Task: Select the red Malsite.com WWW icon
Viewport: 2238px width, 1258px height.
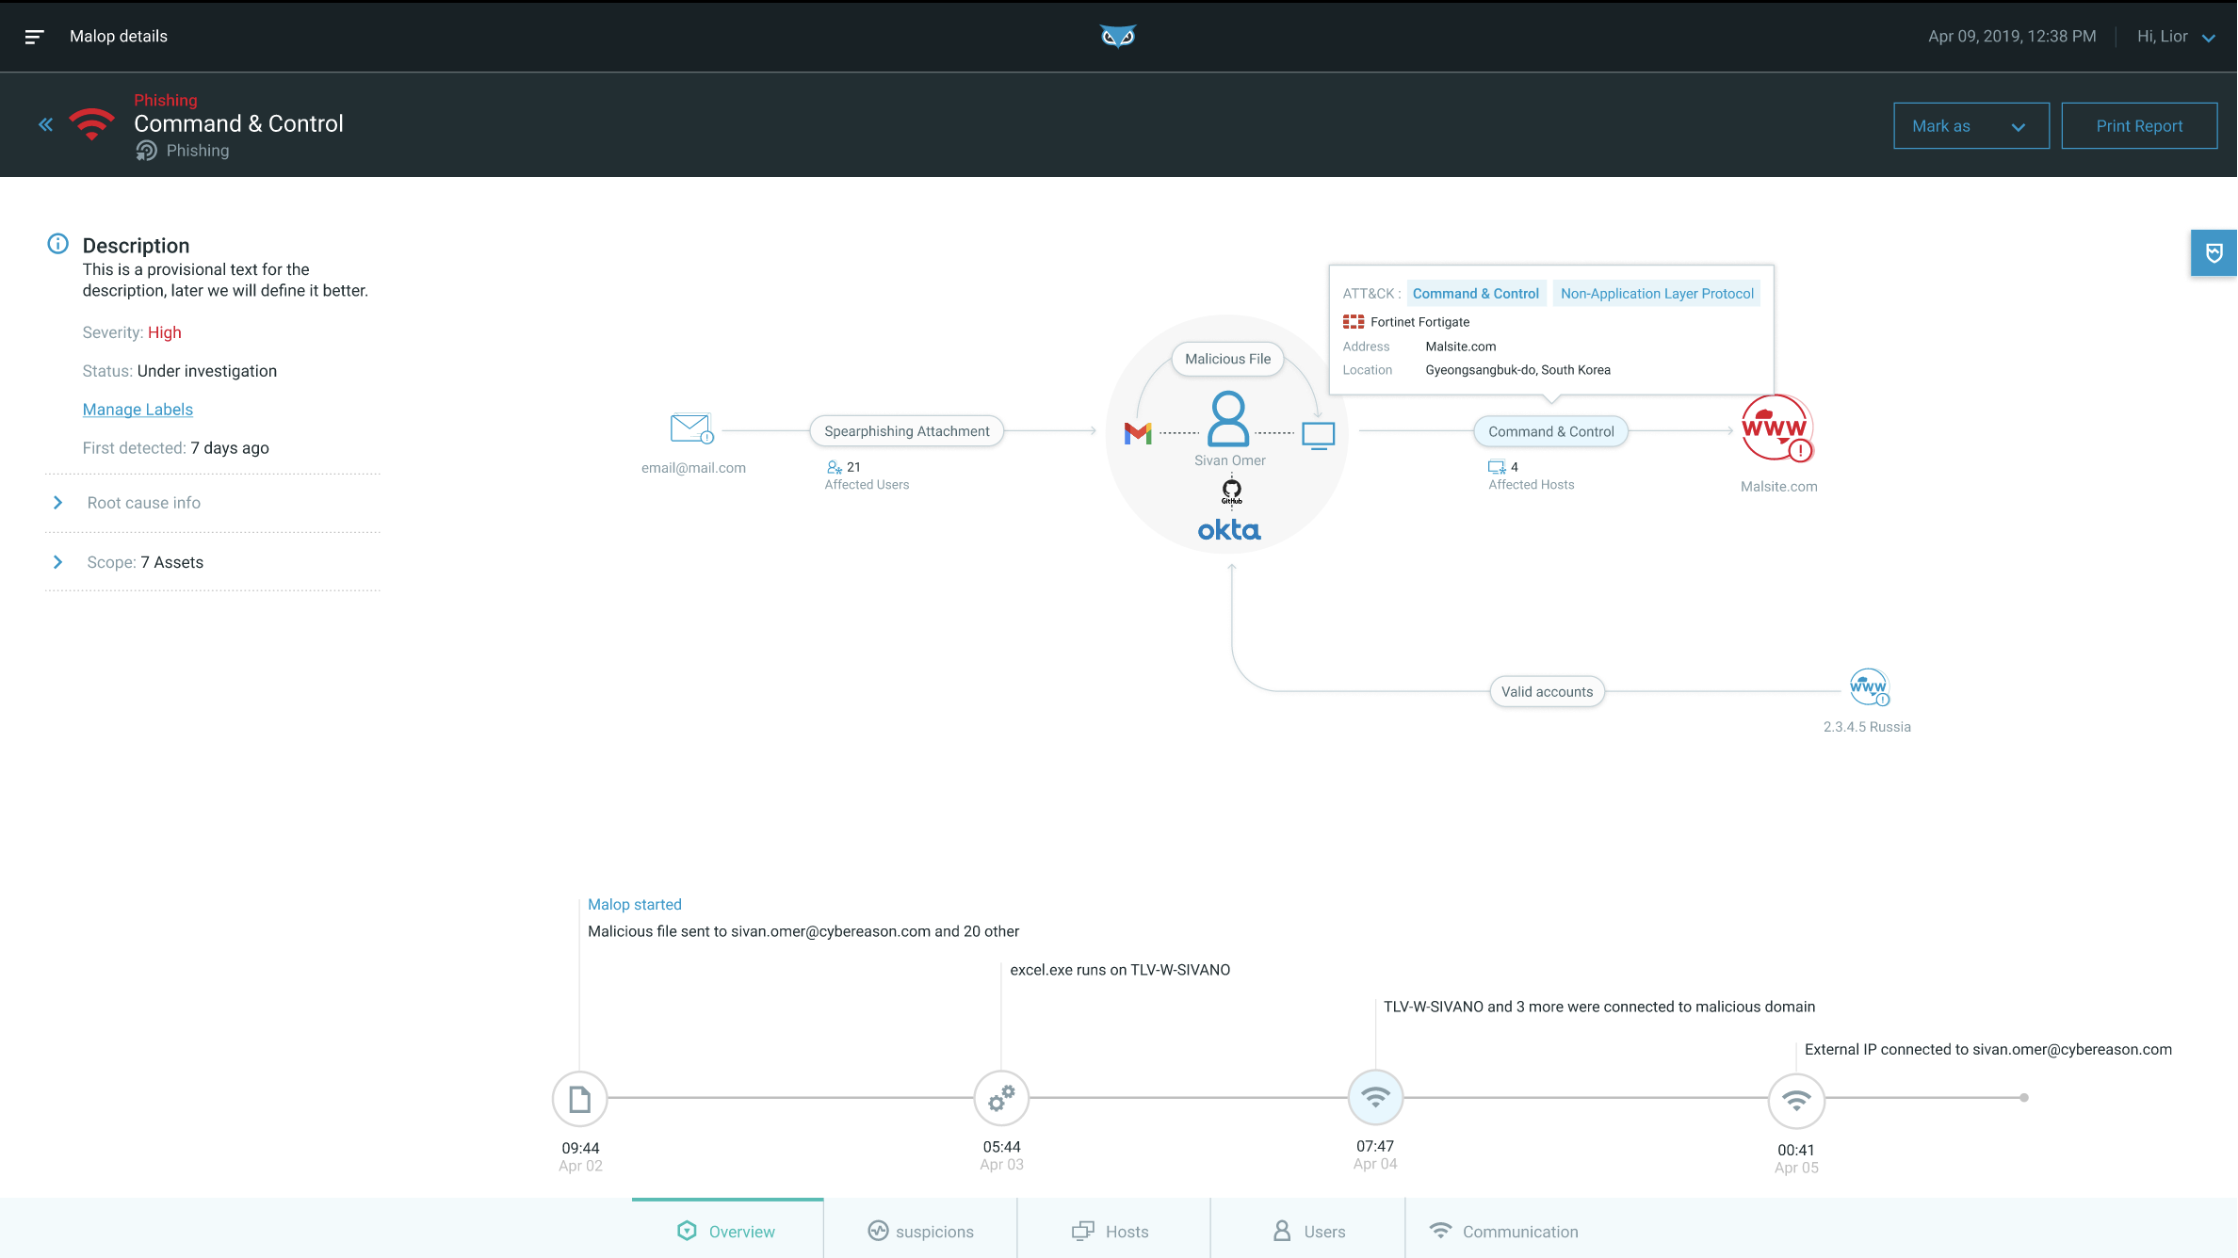Action: (x=1776, y=428)
